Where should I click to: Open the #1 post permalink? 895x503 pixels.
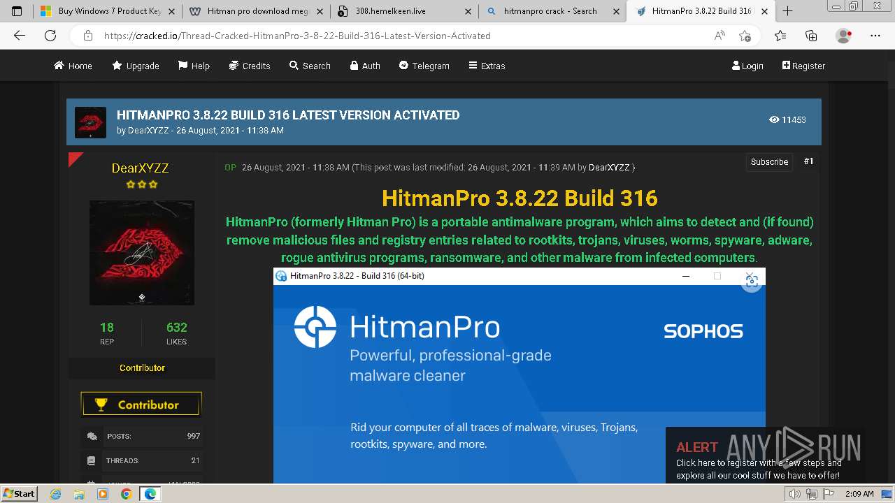(x=809, y=161)
